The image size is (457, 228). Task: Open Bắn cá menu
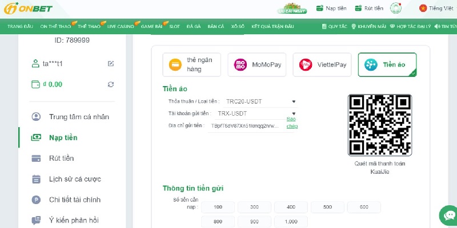216,26
